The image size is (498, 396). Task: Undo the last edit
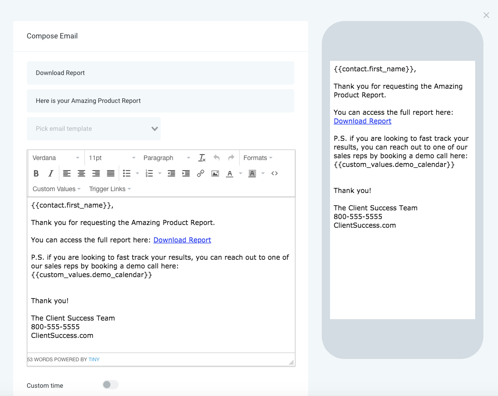217,158
